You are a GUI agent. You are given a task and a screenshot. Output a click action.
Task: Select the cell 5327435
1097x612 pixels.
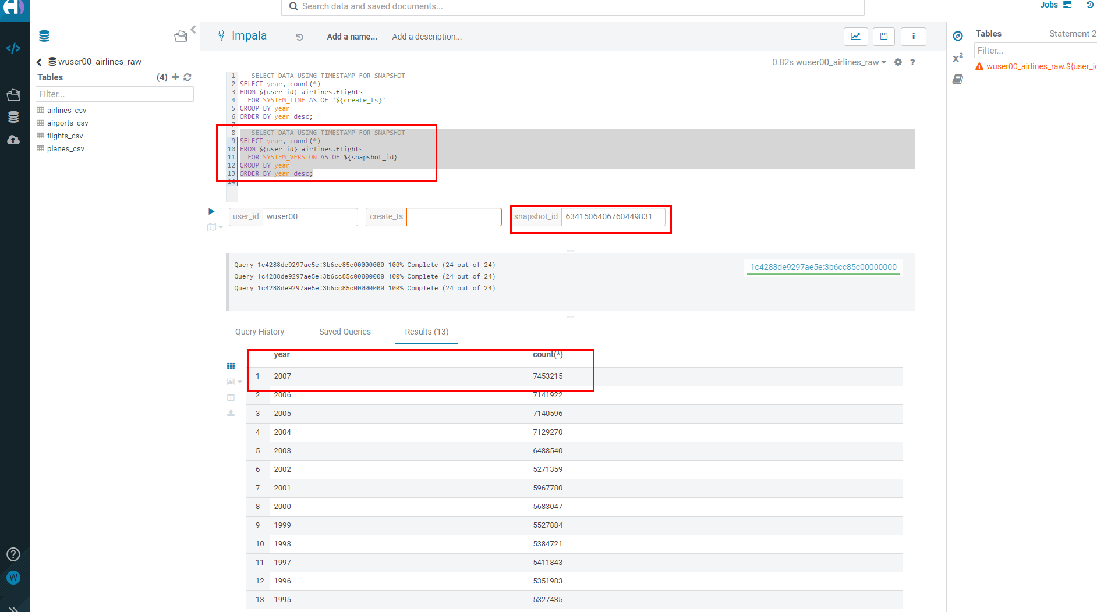(548, 600)
